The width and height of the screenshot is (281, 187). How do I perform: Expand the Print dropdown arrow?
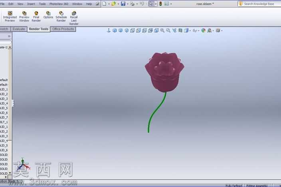pyautogui.click(x=137, y=4)
